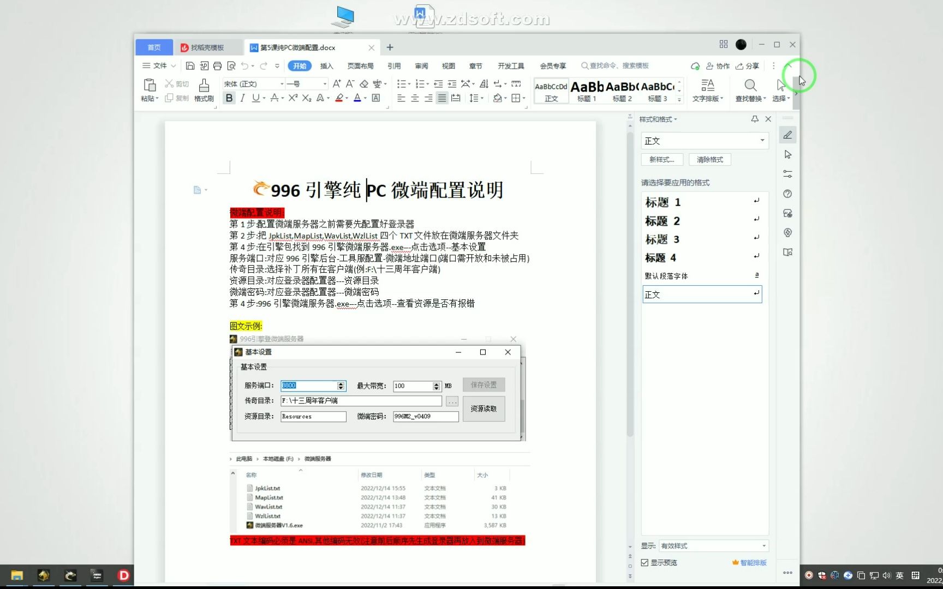Open the font name dropdown
The image size is (943, 589).
click(282, 83)
